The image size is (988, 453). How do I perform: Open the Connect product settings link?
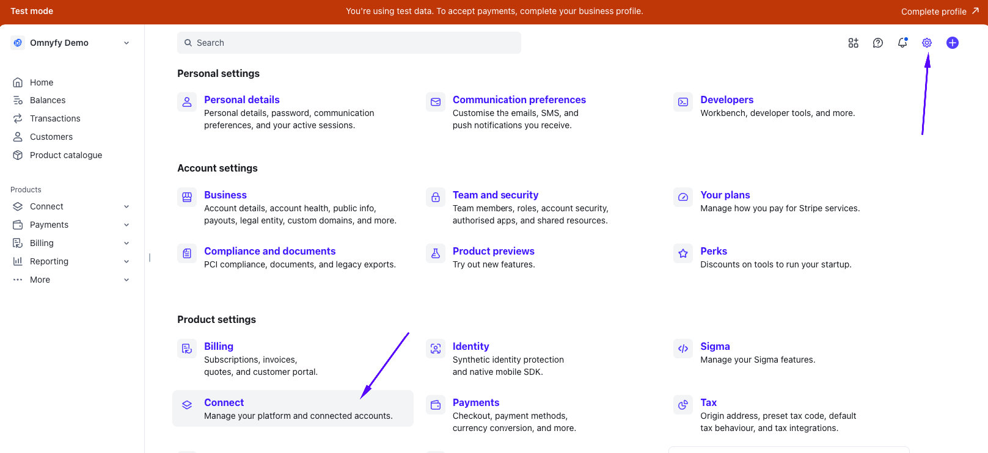tap(224, 402)
